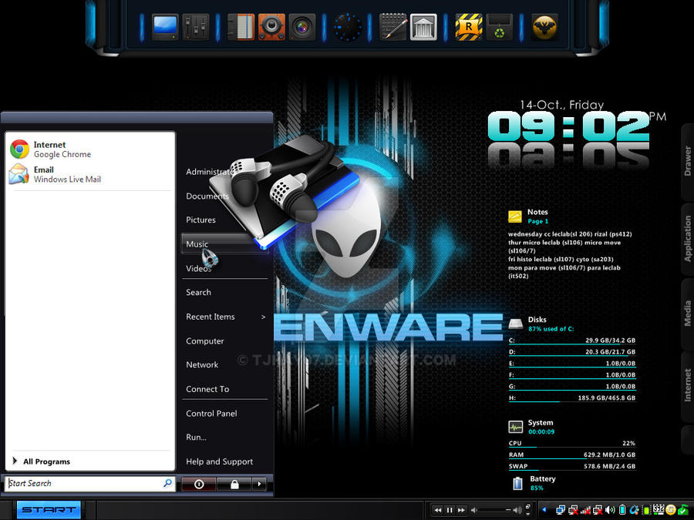Click the recycle bin dock icon
This screenshot has width=694, height=520.
tap(500, 27)
